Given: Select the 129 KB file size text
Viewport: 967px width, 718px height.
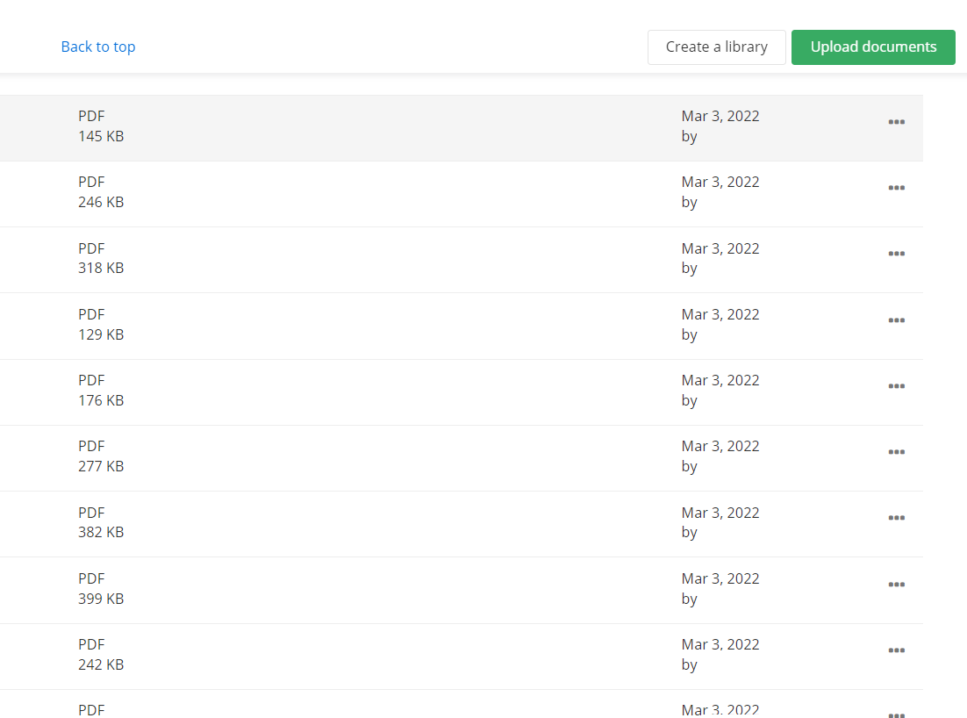Looking at the screenshot, I should [101, 334].
